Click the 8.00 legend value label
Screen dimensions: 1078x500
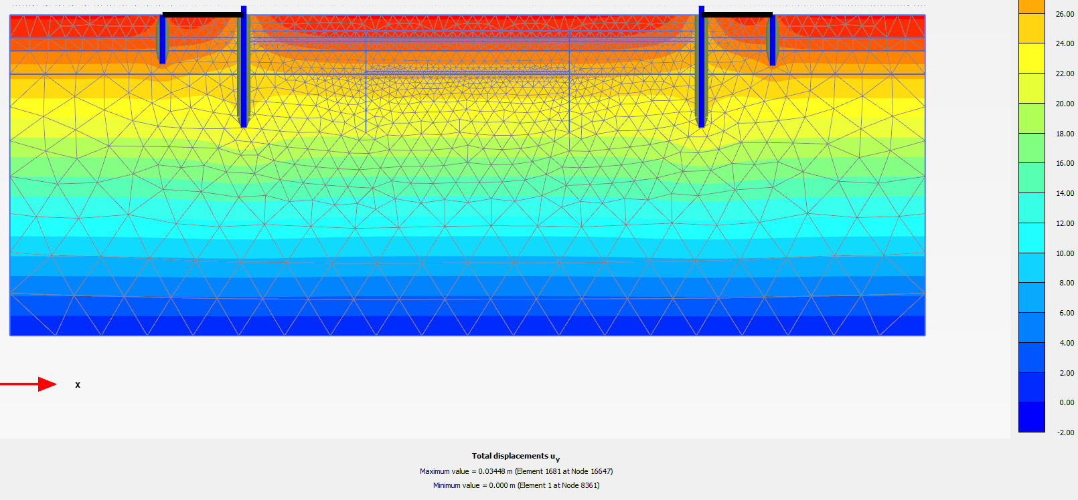tap(1067, 283)
